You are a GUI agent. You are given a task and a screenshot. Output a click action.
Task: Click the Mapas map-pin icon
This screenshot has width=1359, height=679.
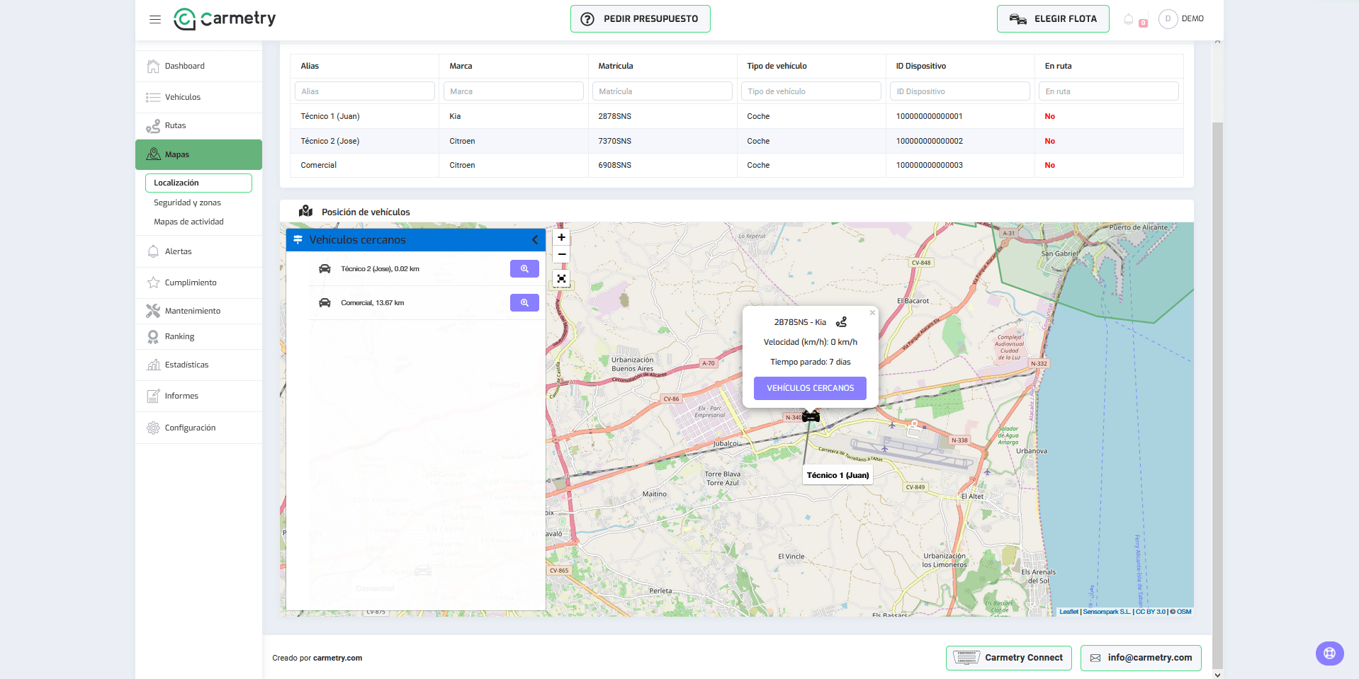153,154
